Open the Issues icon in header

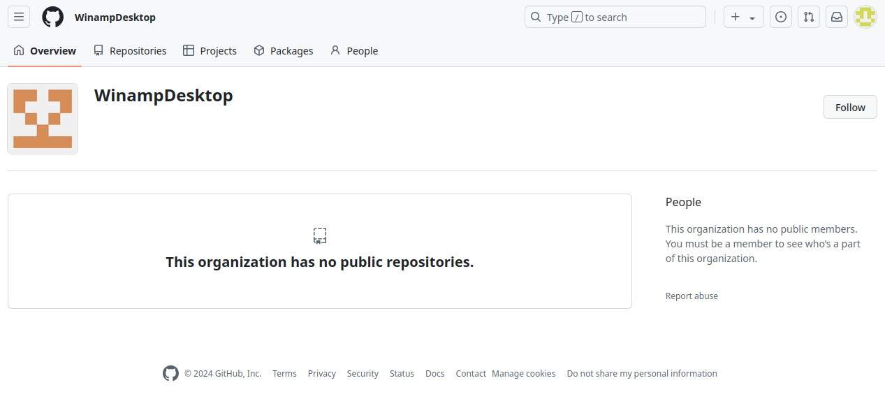780,17
